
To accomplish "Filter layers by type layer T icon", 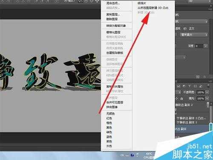I will point(190,86).
